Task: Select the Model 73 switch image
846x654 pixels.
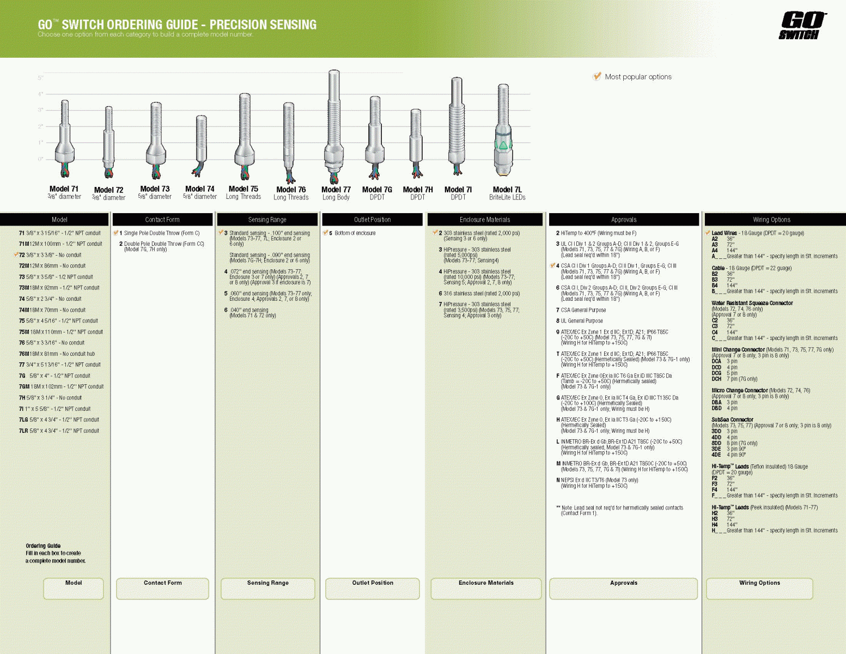Action: click(156, 140)
